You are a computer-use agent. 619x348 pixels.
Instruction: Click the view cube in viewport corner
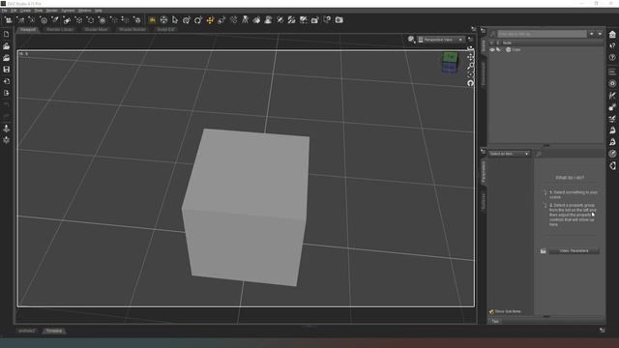coord(450,62)
